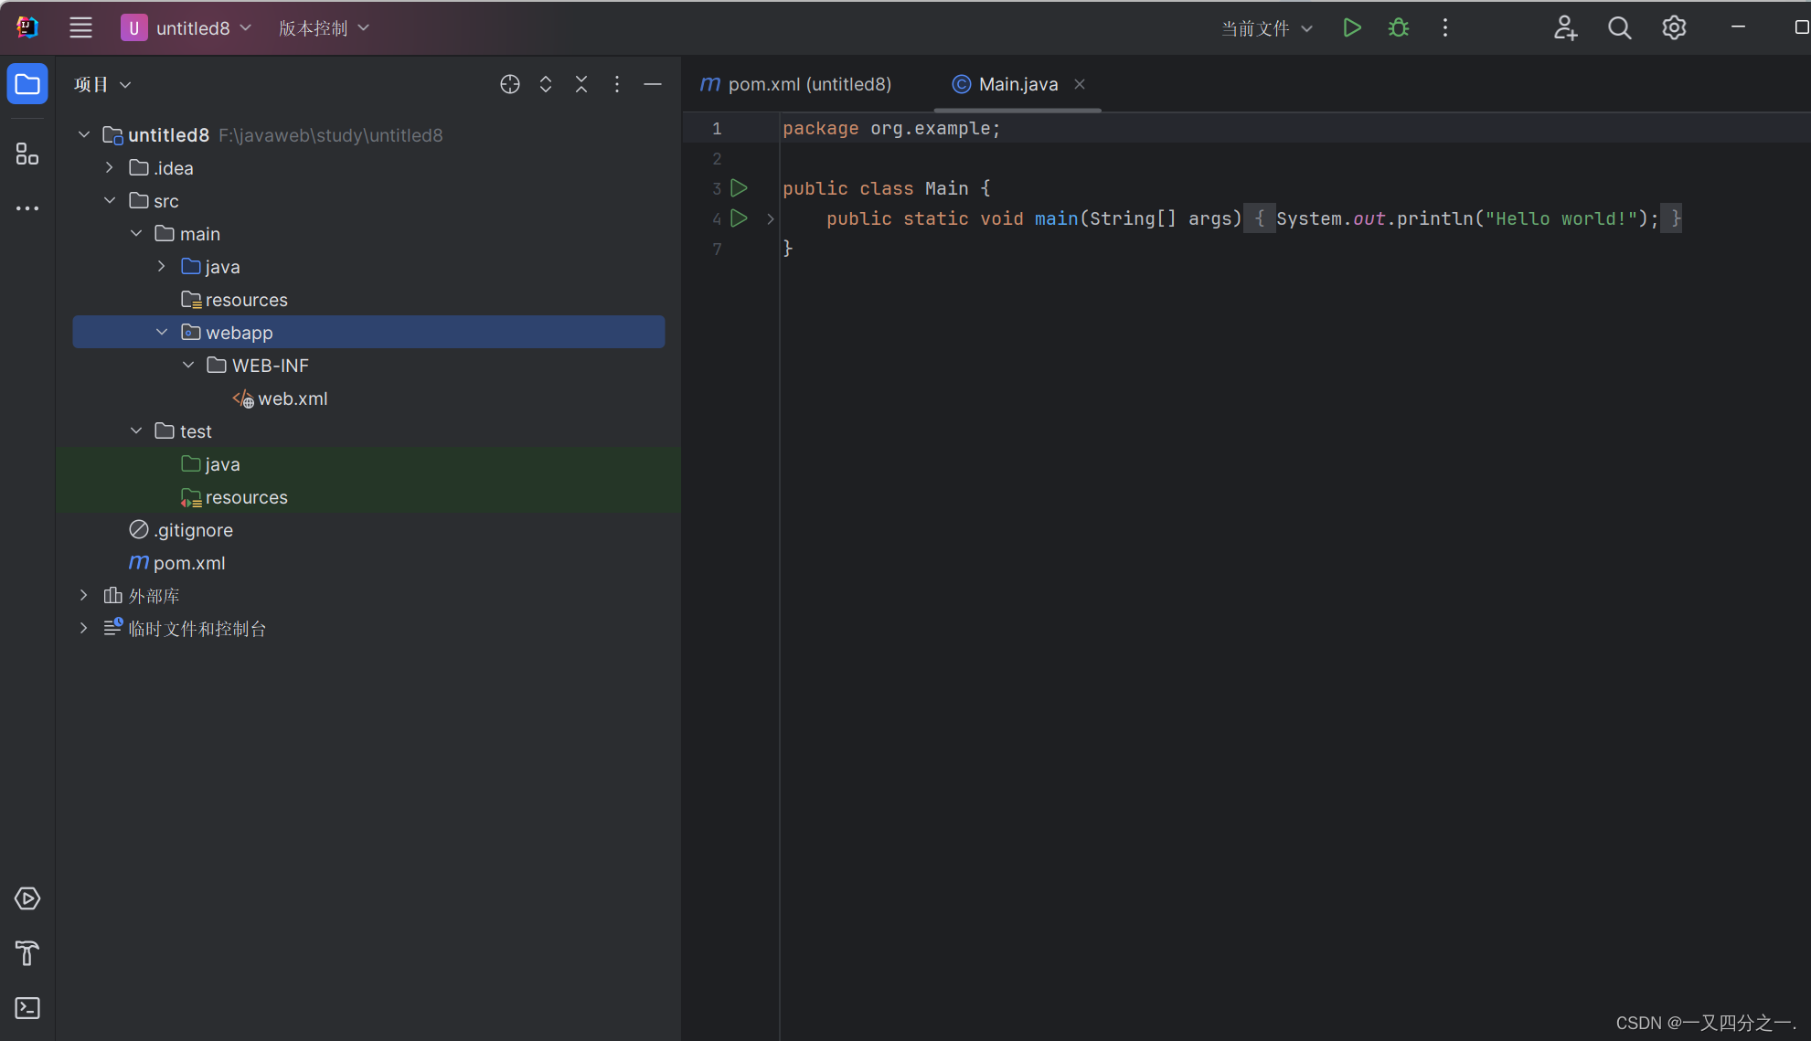Open IDE settings gear icon
Image resolution: width=1811 pixels, height=1041 pixels.
[1674, 28]
